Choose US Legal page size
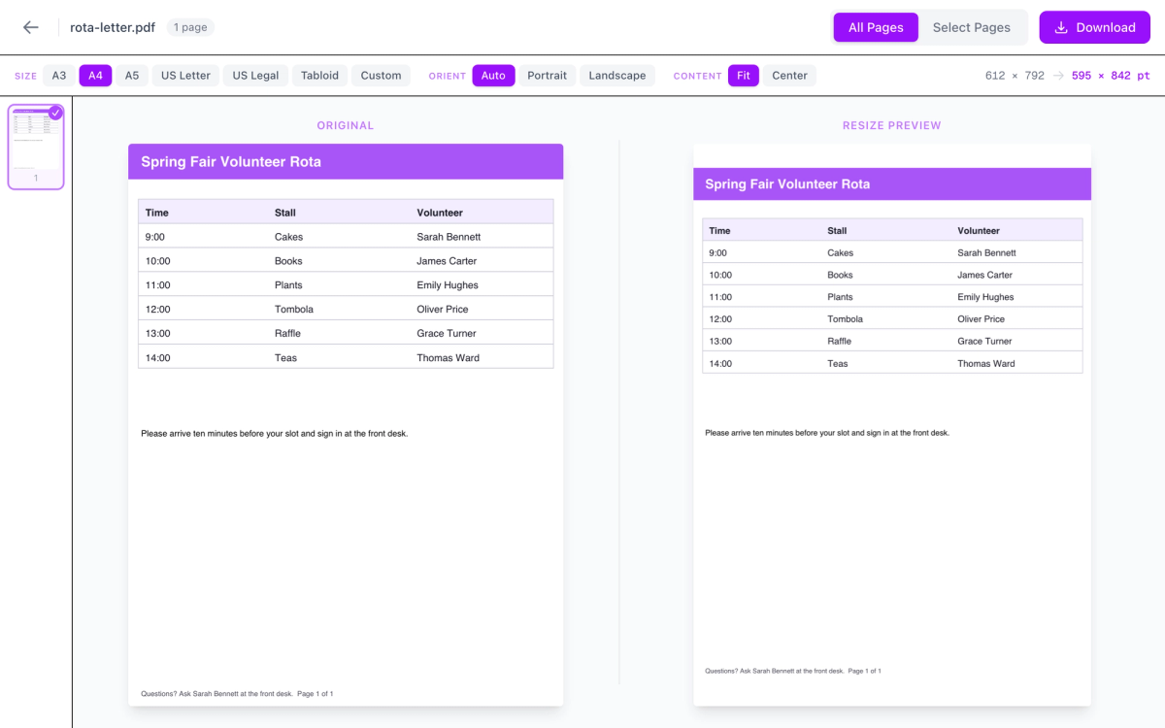 click(x=255, y=76)
